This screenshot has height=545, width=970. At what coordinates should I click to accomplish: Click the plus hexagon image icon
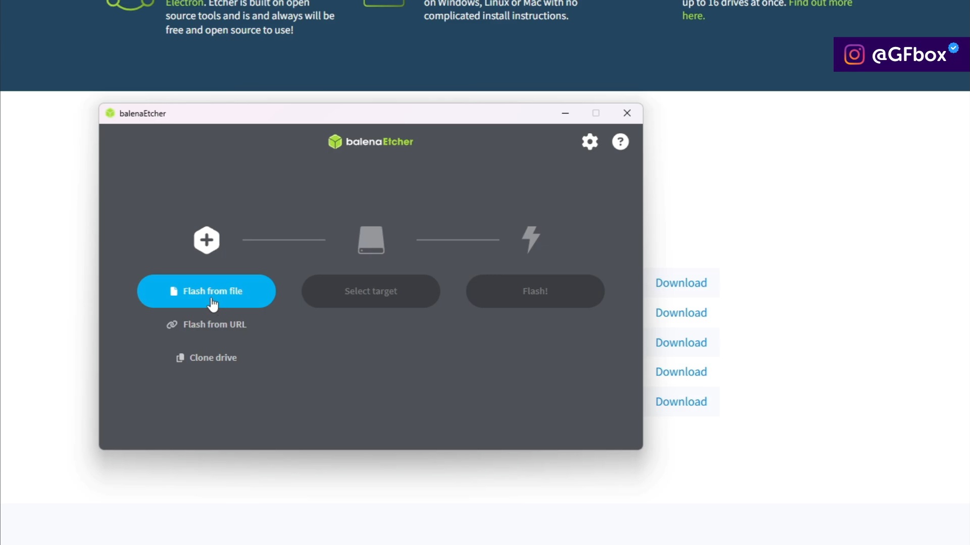click(x=207, y=240)
